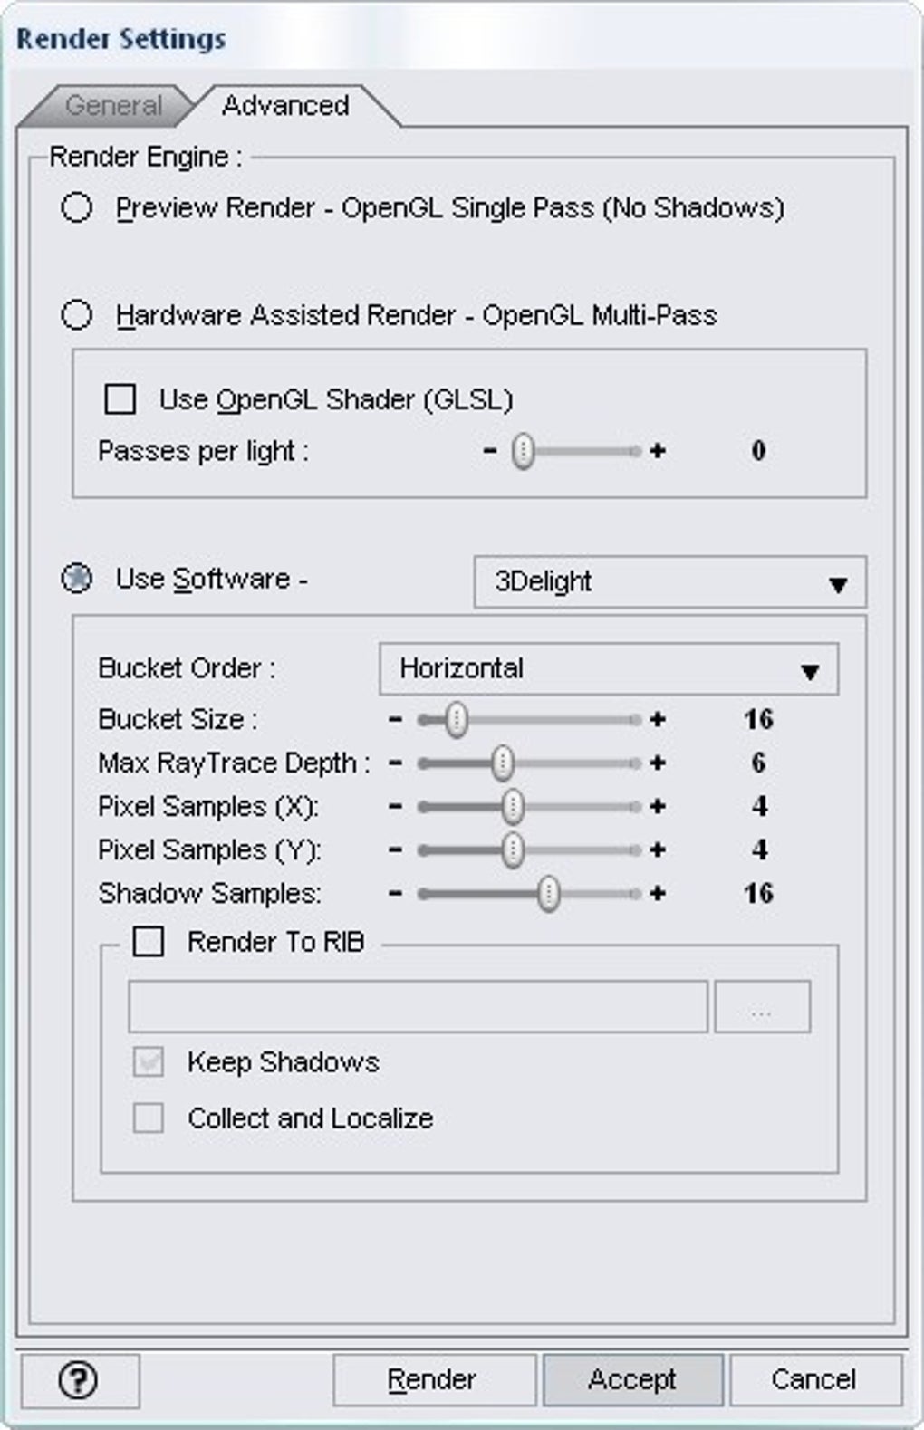Screen dimensions: 924x1430
Task: Select the Advanced tab
Action: 285,106
